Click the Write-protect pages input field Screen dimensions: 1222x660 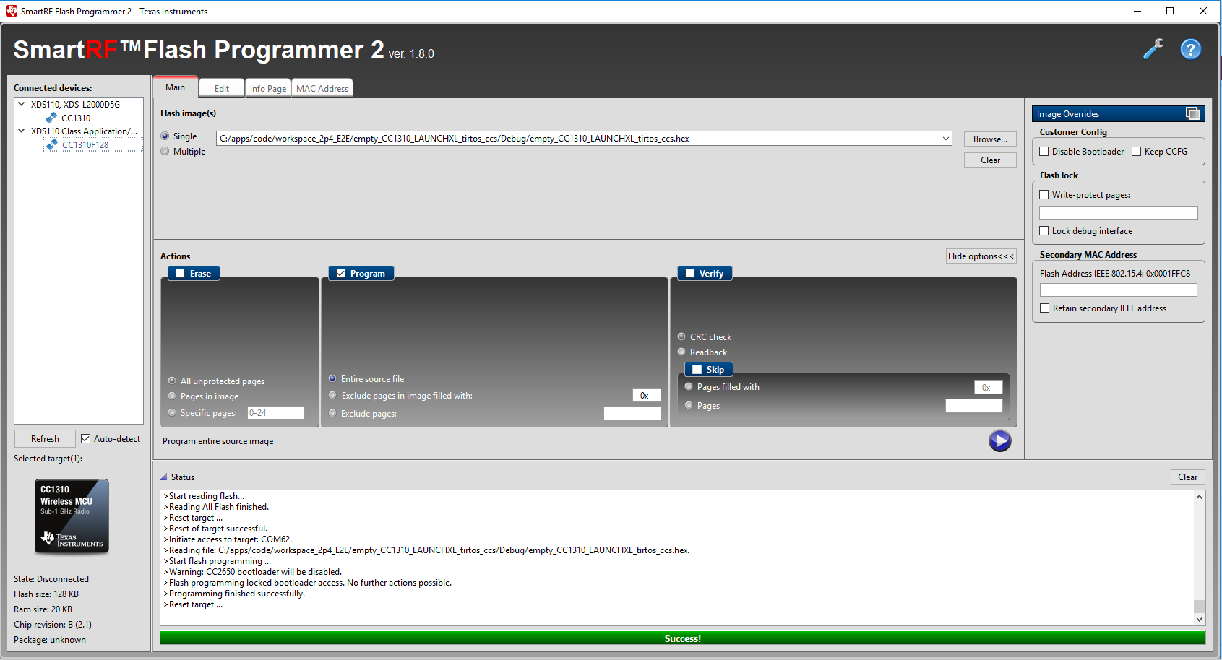[1119, 213]
